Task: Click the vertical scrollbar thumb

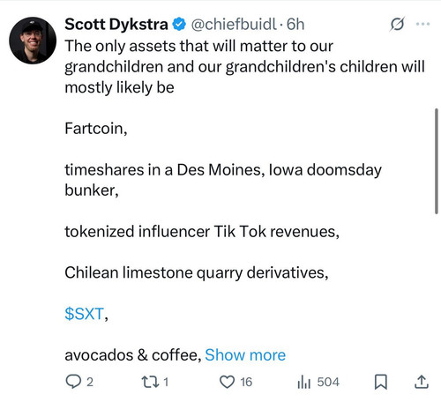Action: point(437,161)
